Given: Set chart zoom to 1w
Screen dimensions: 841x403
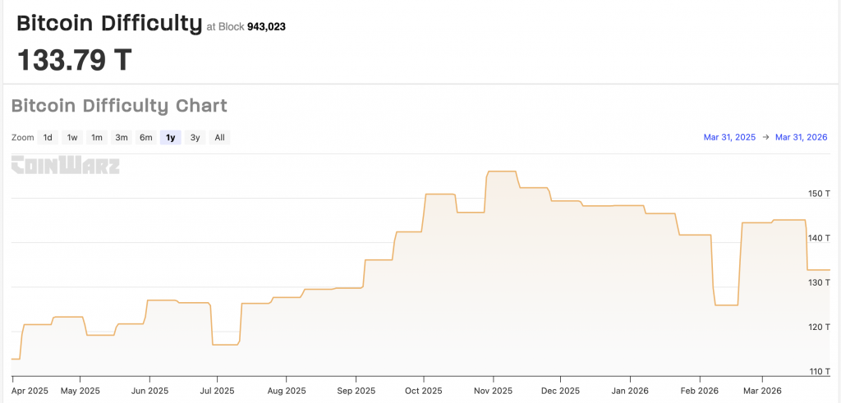Looking at the screenshot, I should [72, 137].
